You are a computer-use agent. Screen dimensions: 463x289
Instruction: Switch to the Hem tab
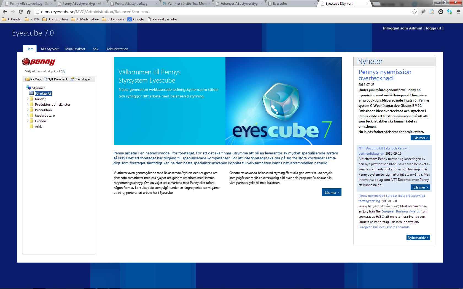[x=30, y=49]
